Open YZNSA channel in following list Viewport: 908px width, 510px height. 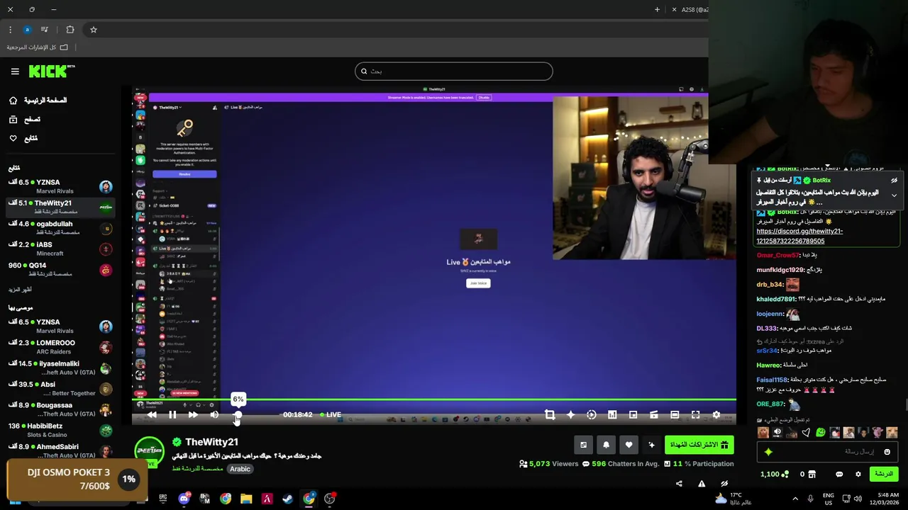pos(60,186)
